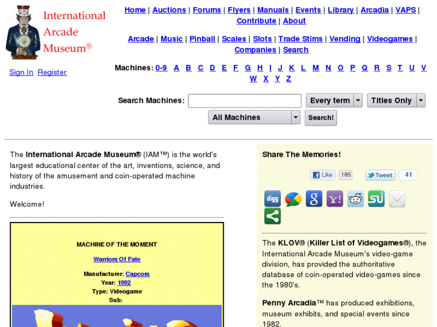Browse the Videogames category
The width and height of the screenshot is (437, 327).
[390, 39]
